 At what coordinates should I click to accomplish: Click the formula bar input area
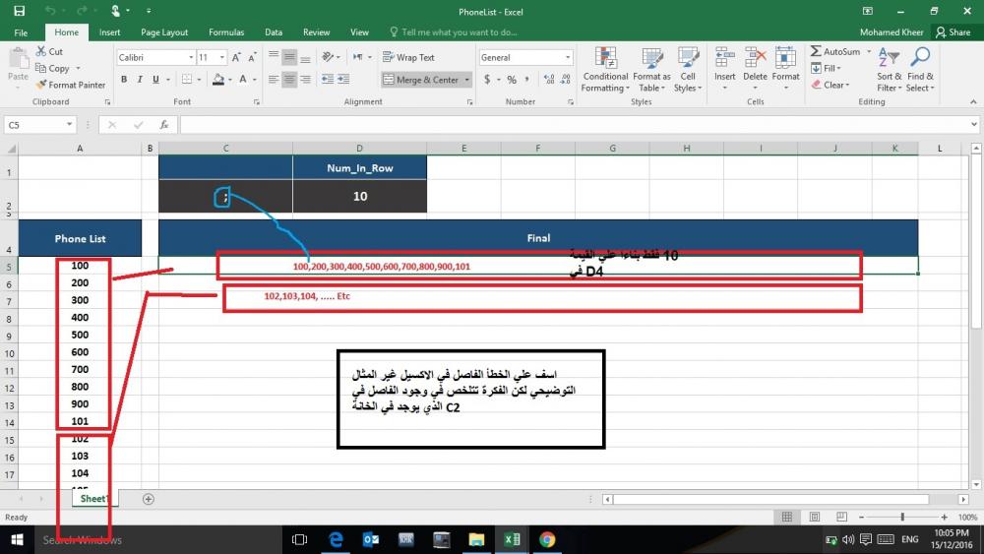(574, 125)
